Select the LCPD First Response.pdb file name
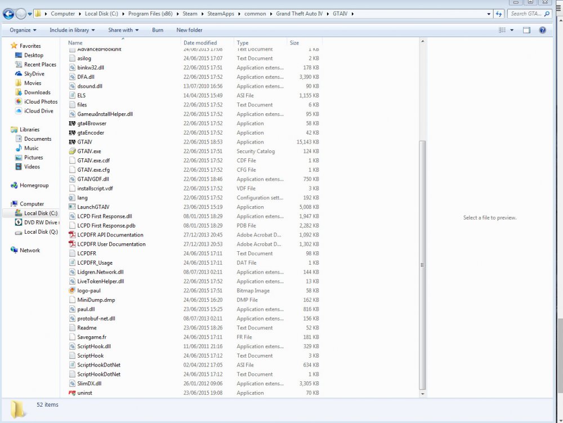Image resolution: width=563 pixels, height=423 pixels. point(106,225)
